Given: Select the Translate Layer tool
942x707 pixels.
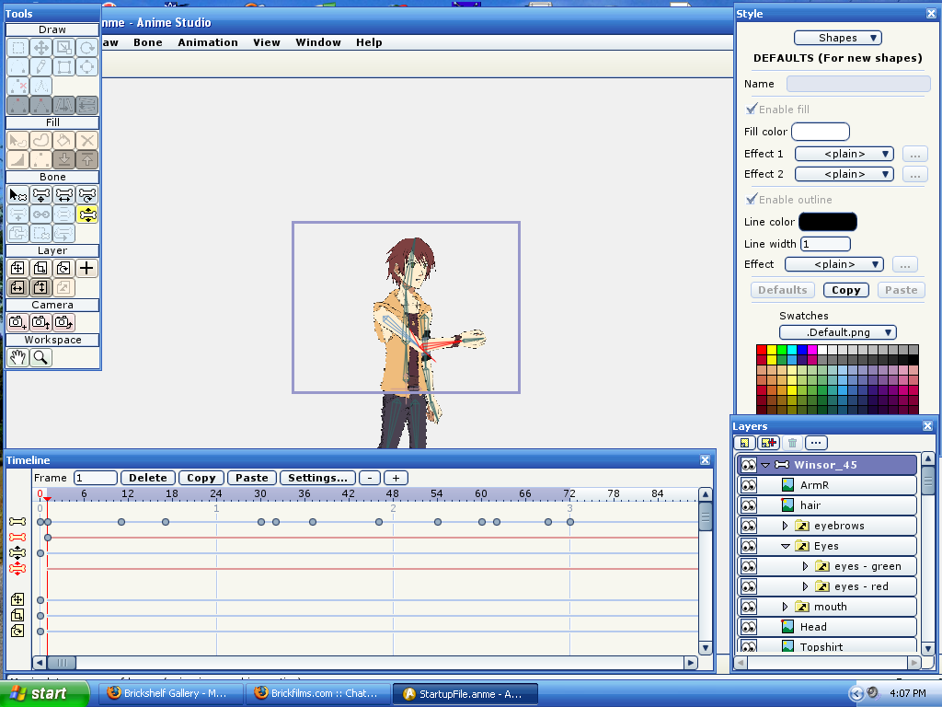Looking at the screenshot, I should click(17, 268).
